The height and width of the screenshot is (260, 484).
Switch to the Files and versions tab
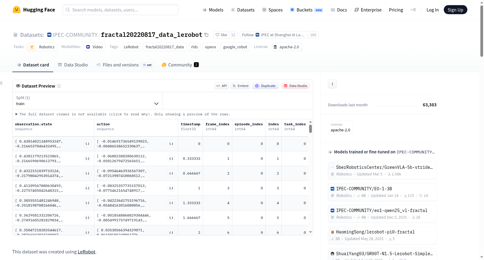125,65
